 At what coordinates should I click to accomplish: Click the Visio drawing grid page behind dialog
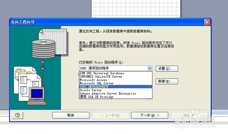[x=136, y=9]
